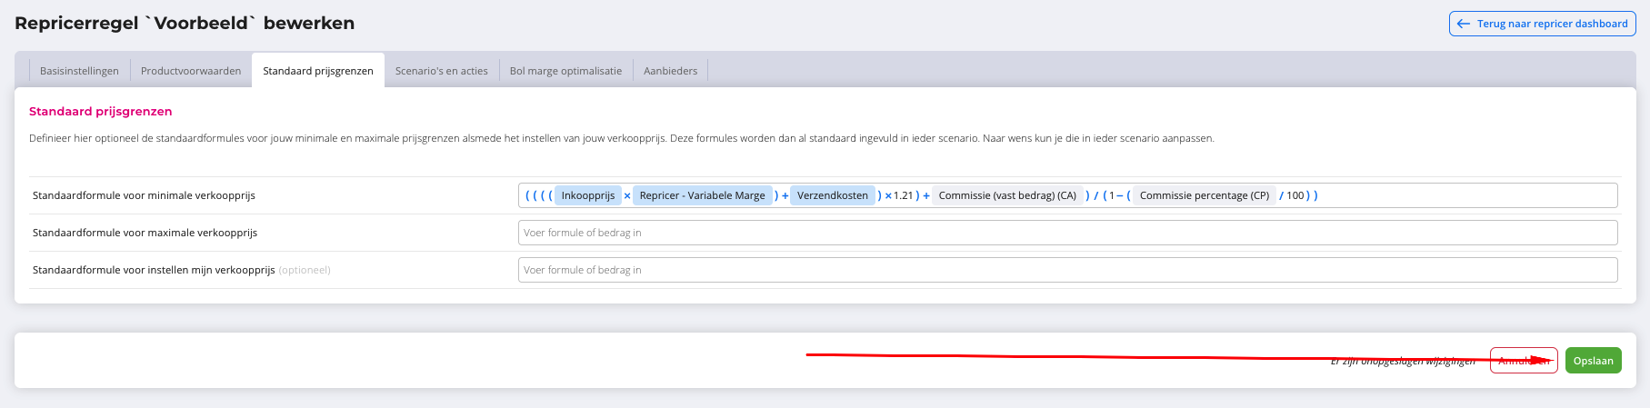
Task: Focus the instellen mijn verkoopprijs field
Action: pos(1067,270)
